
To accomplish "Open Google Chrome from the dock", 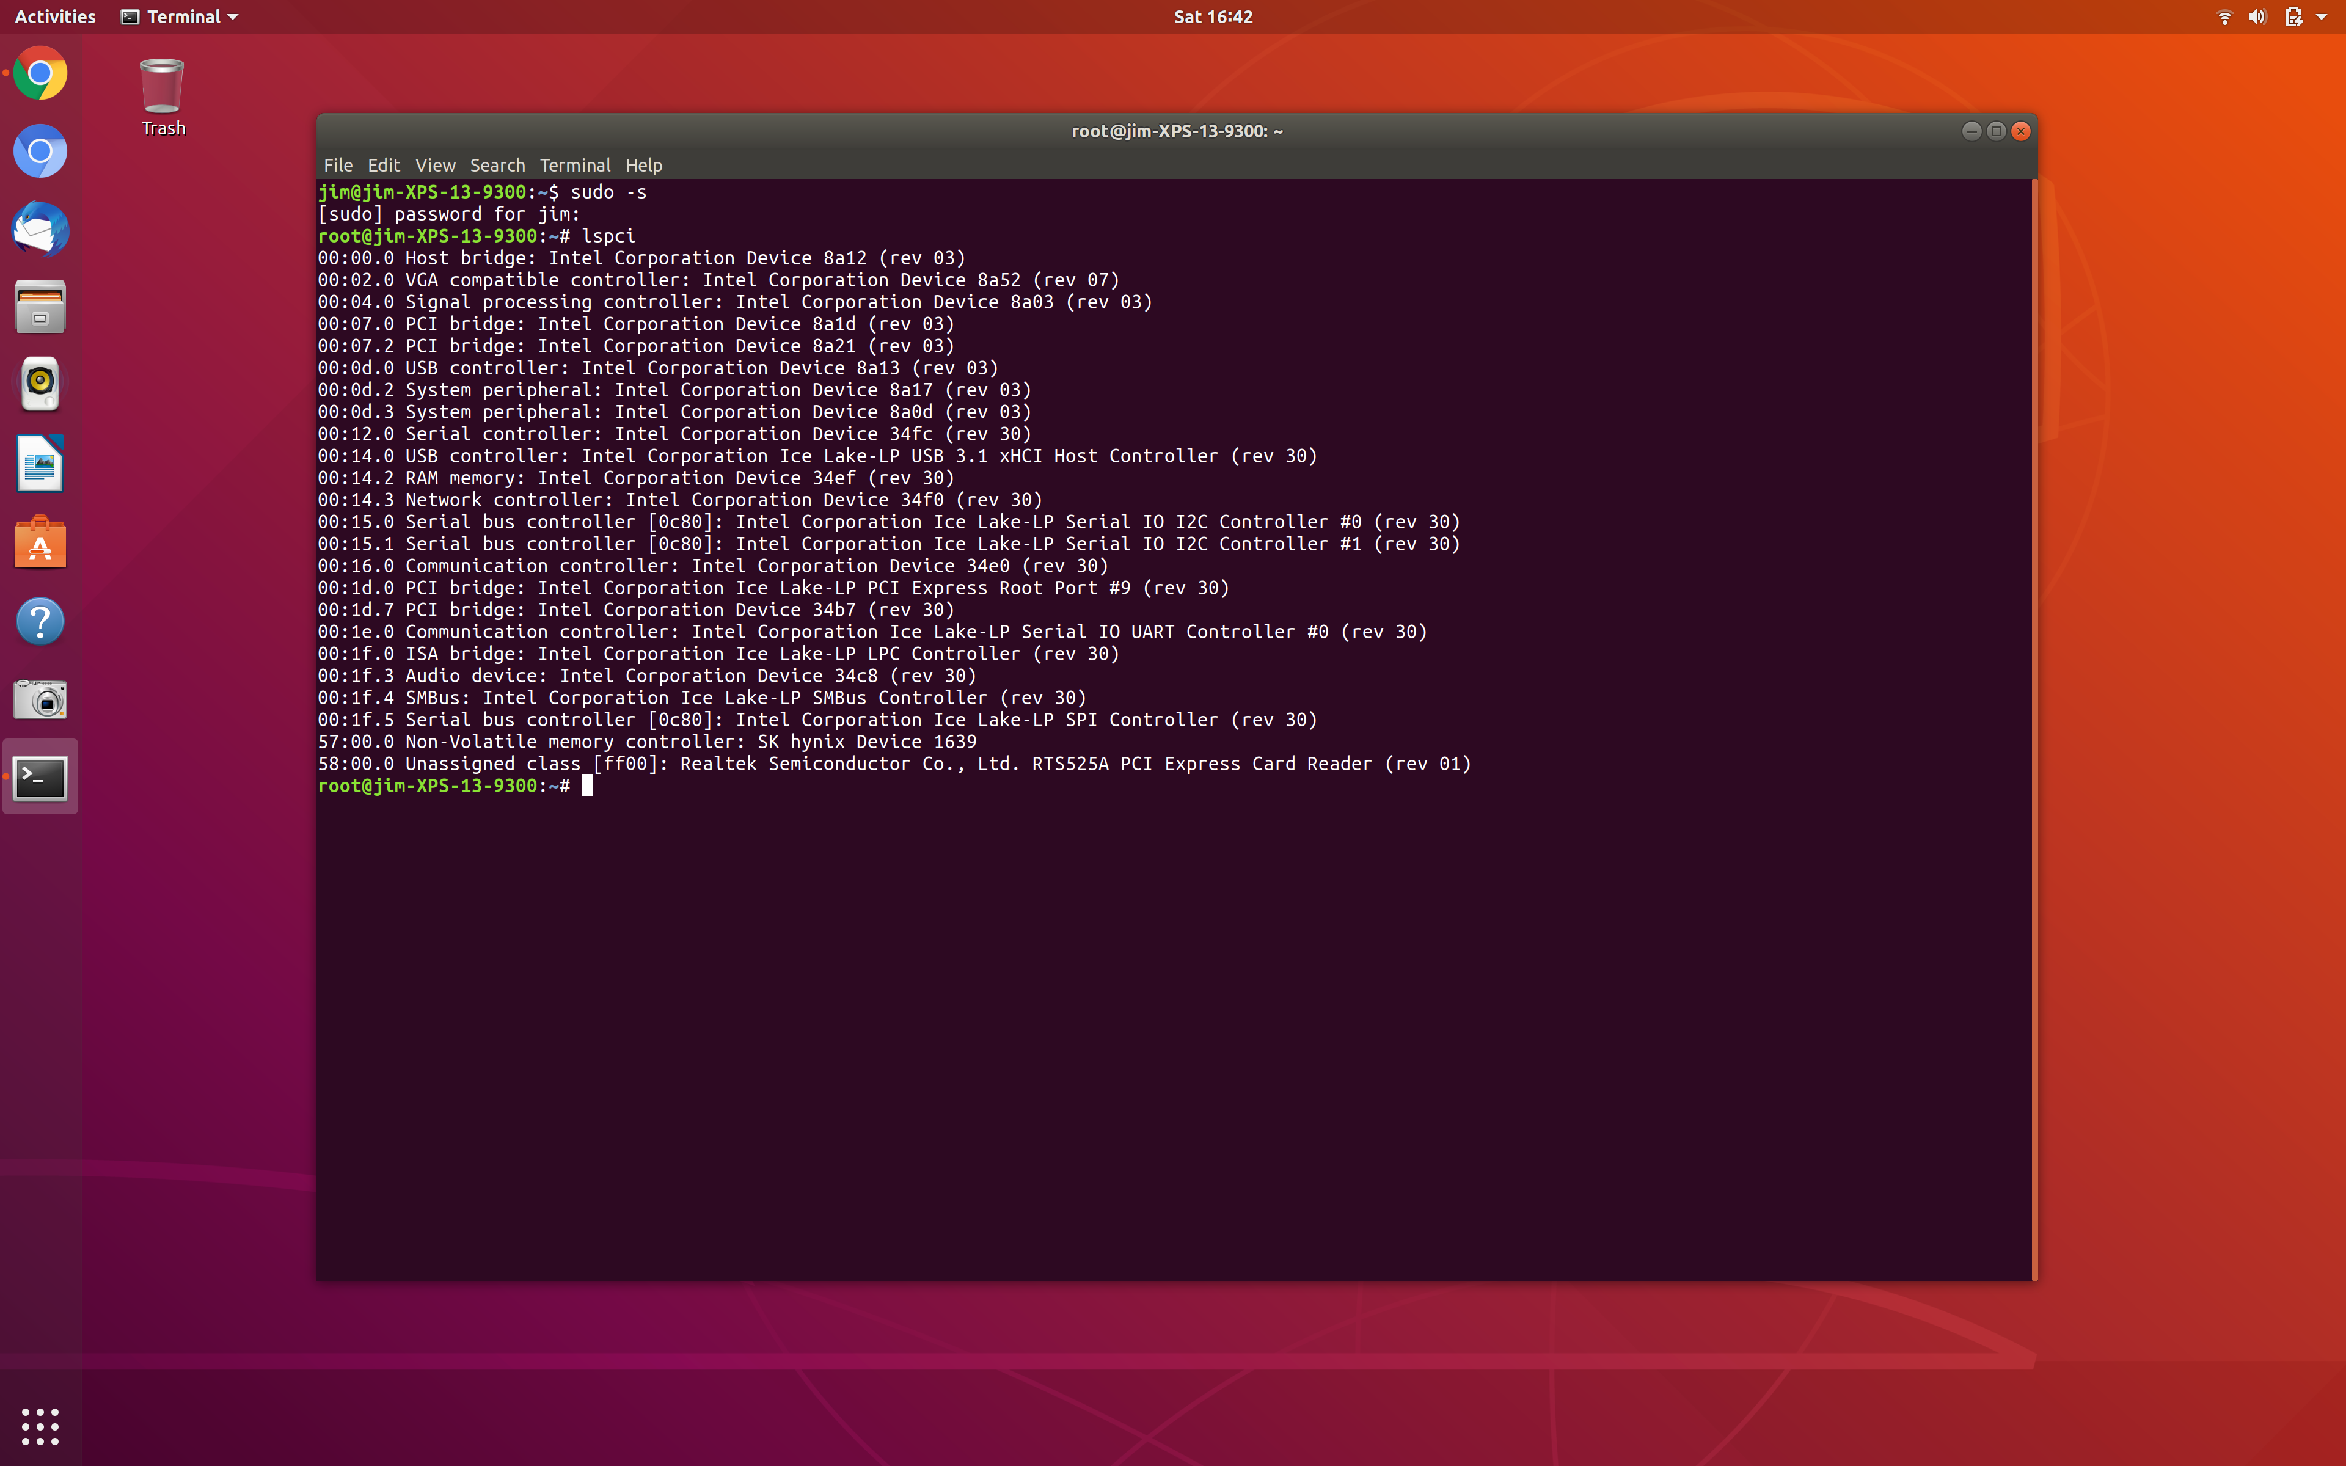I will (x=40, y=74).
